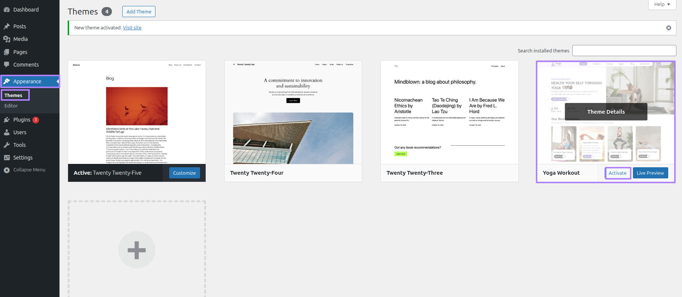This screenshot has width=682, height=297.
Task: Activate the Yoga Workout theme
Action: pyautogui.click(x=617, y=173)
